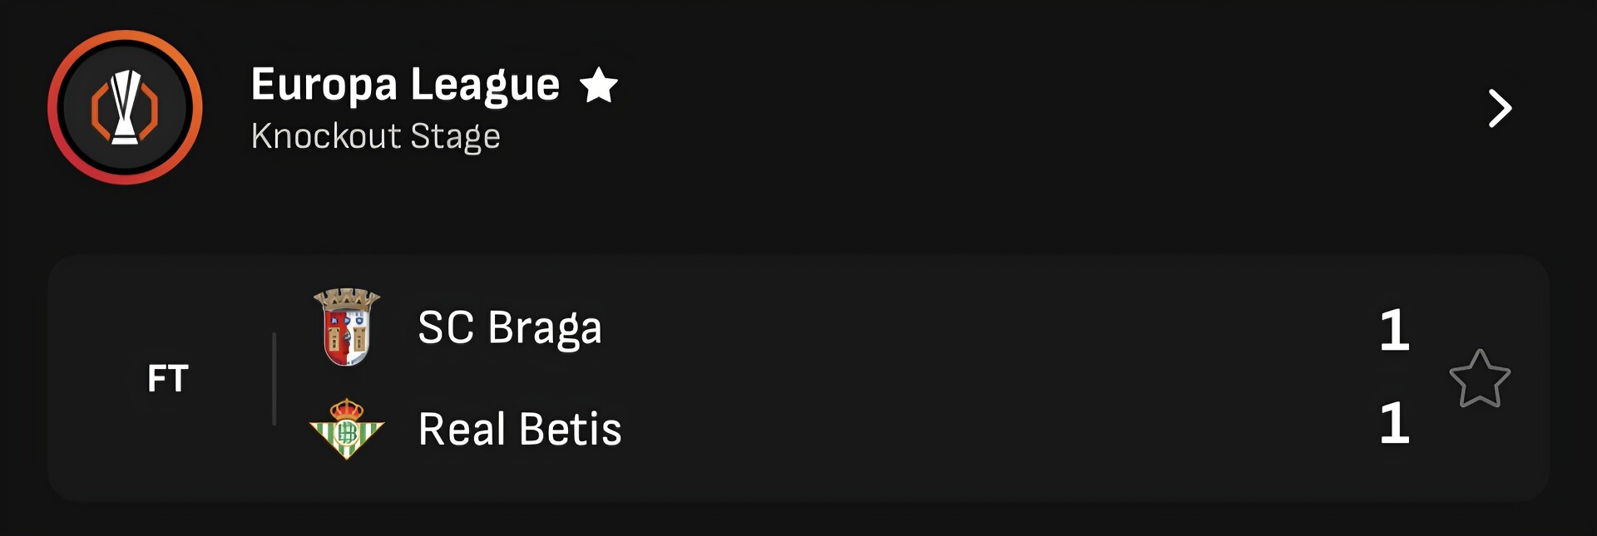Image resolution: width=1597 pixels, height=536 pixels.
Task: Select the Knockout Stage subtitle
Action: pos(375,136)
